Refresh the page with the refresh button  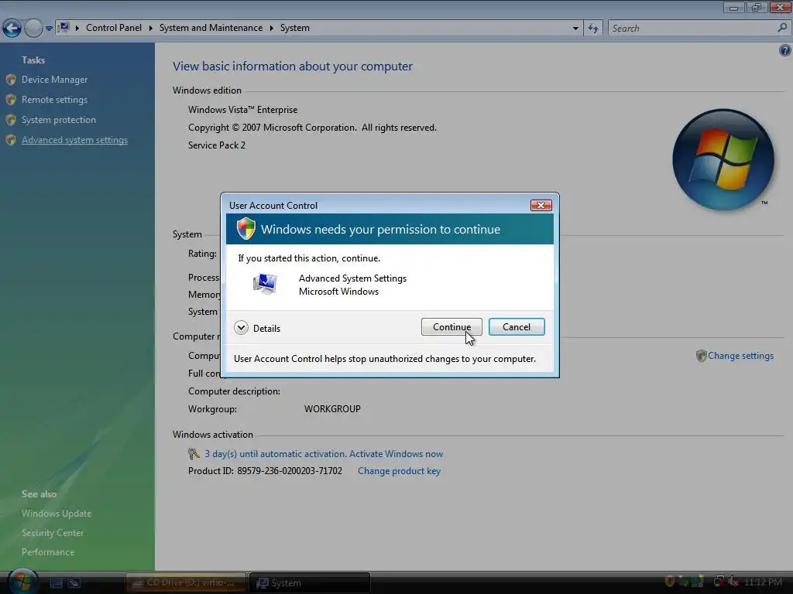coord(593,29)
